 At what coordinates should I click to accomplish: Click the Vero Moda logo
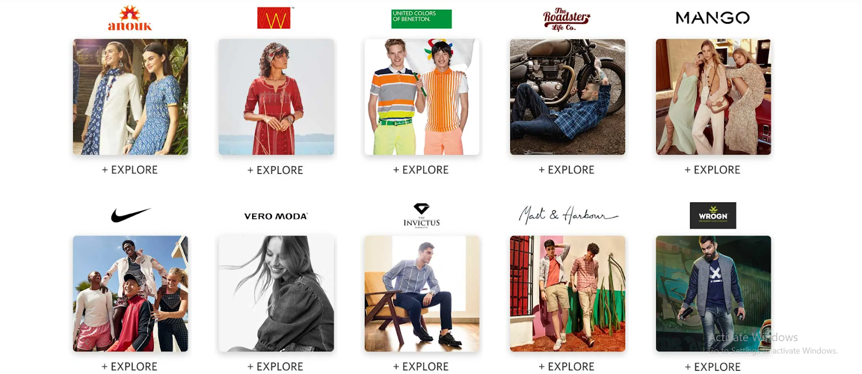[276, 216]
